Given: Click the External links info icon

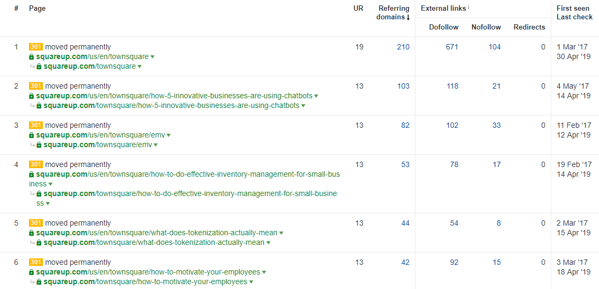Looking at the screenshot, I should click(469, 8).
